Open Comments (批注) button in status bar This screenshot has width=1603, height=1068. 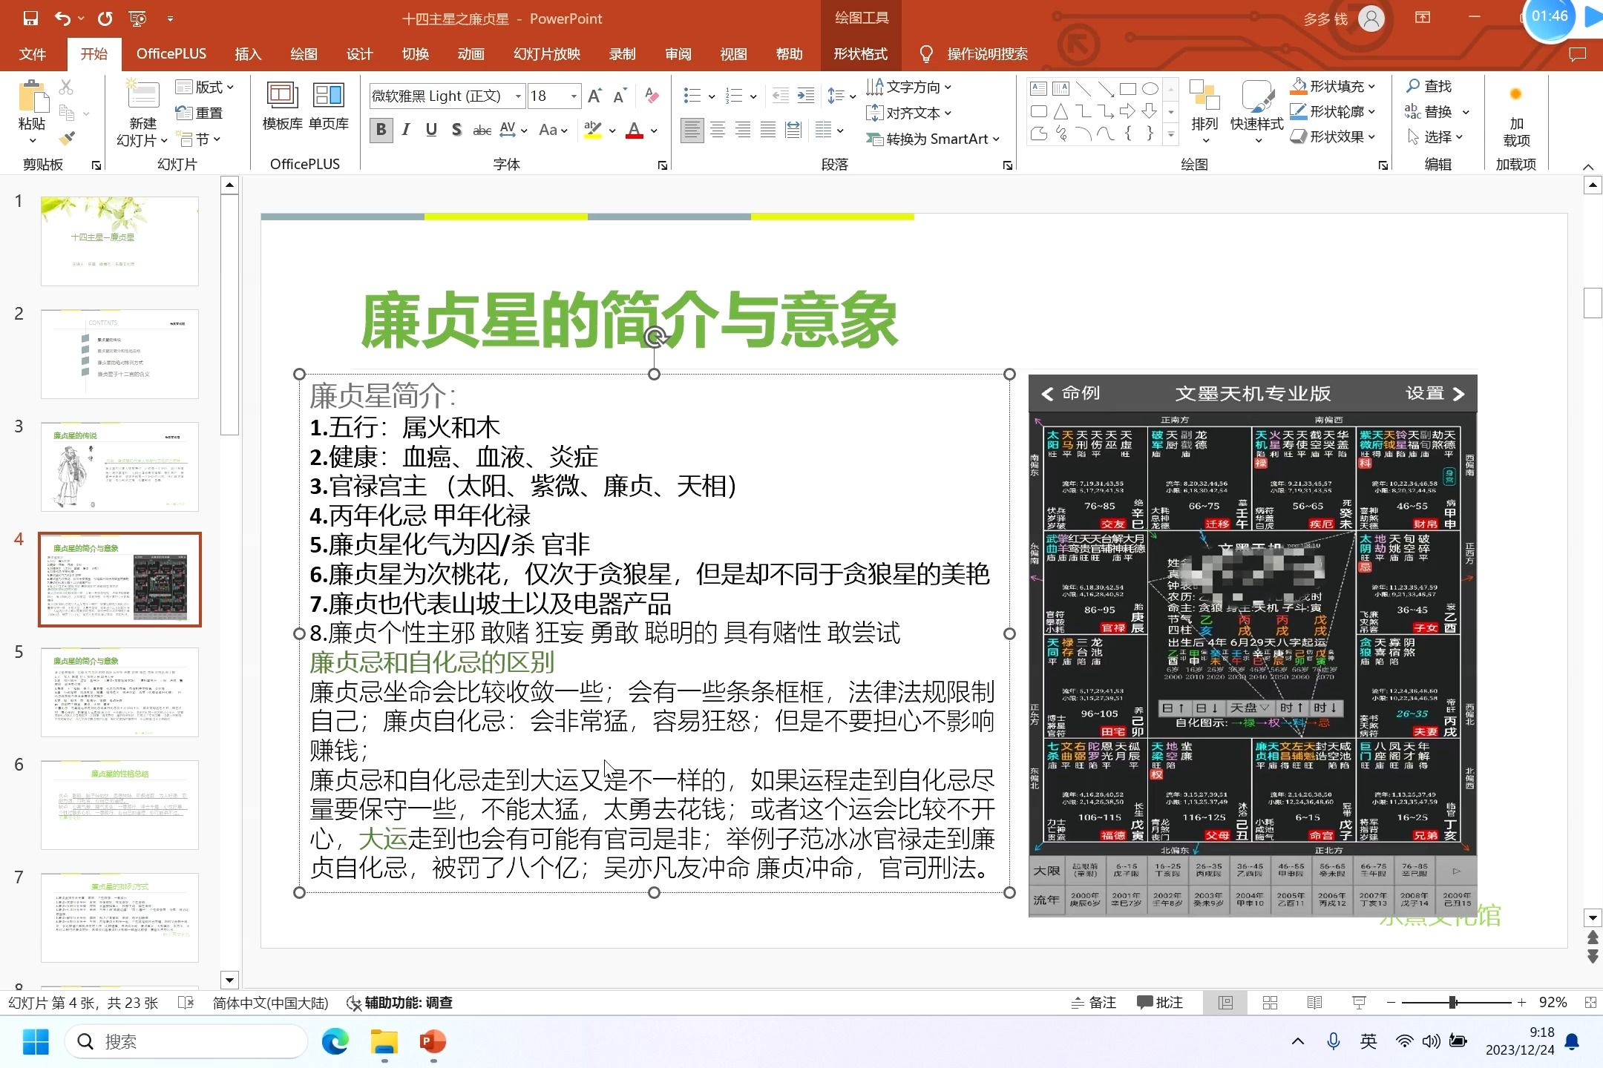(1161, 1003)
